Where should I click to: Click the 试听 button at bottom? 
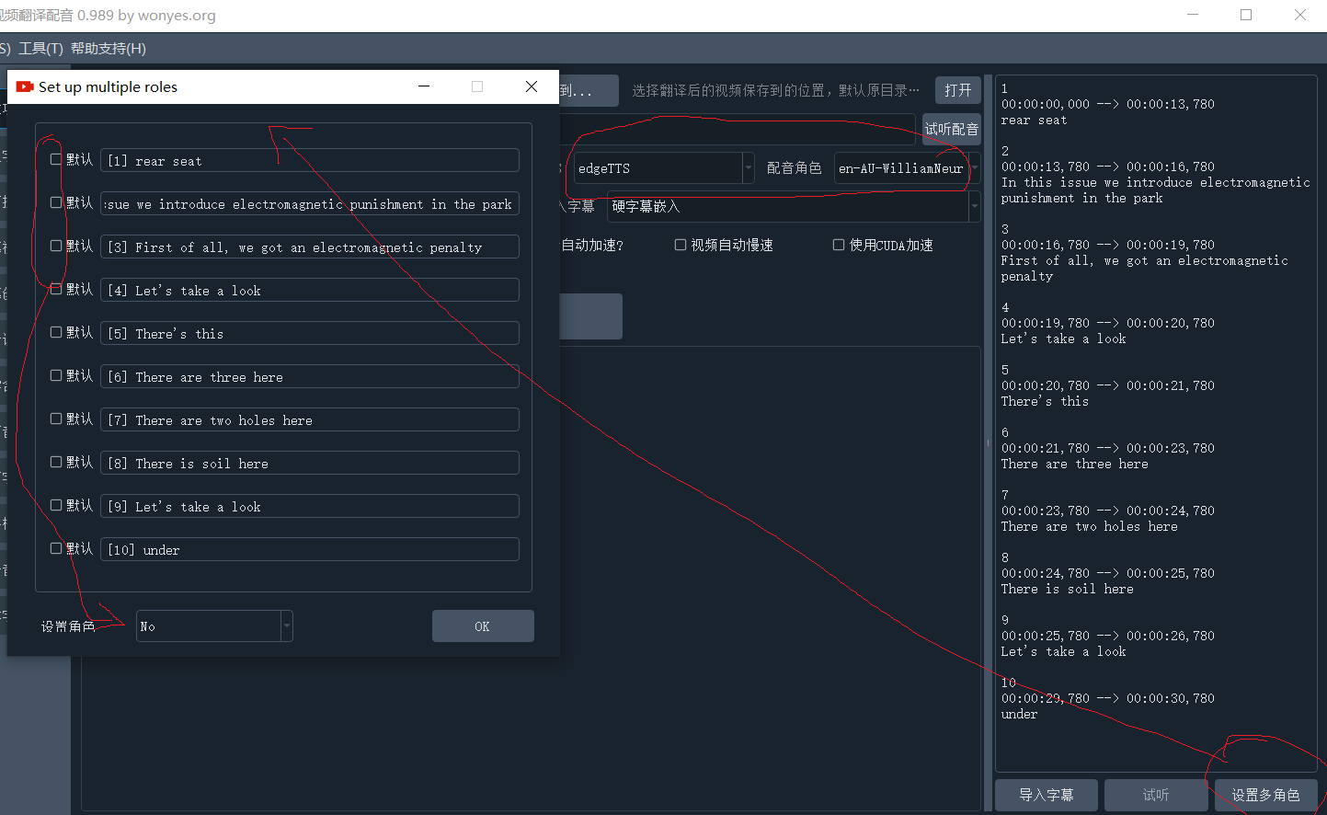(x=1156, y=795)
